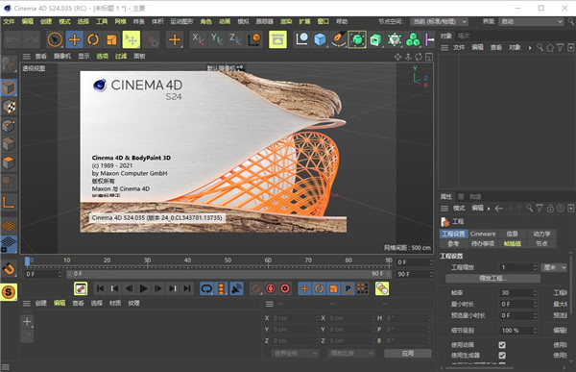Click frame 50 on timeline ruler
Screen dimensions: 576x372
pyautogui.click(x=228, y=260)
